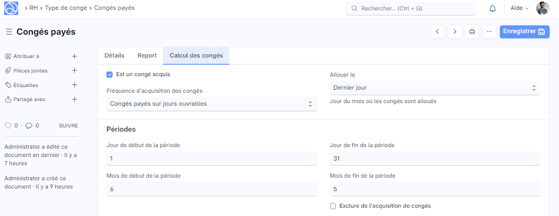Open the three-dots more options menu

(x=489, y=32)
